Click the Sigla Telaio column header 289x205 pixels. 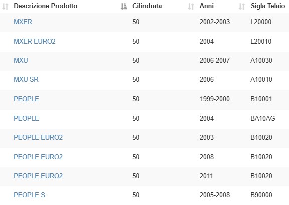[x=268, y=6]
